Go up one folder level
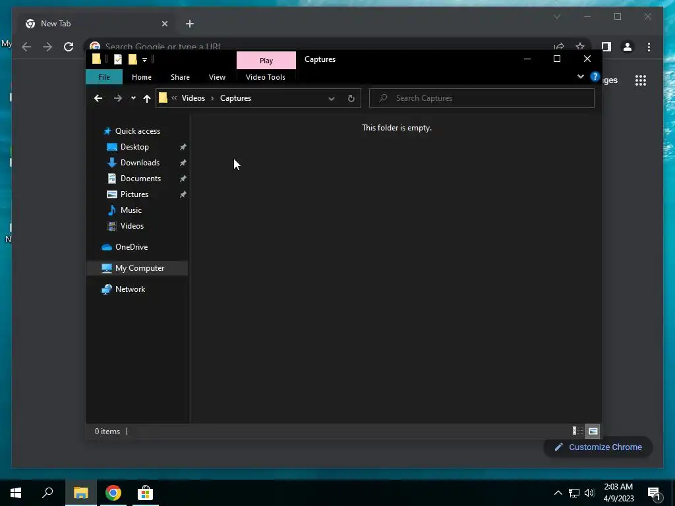 tap(147, 99)
